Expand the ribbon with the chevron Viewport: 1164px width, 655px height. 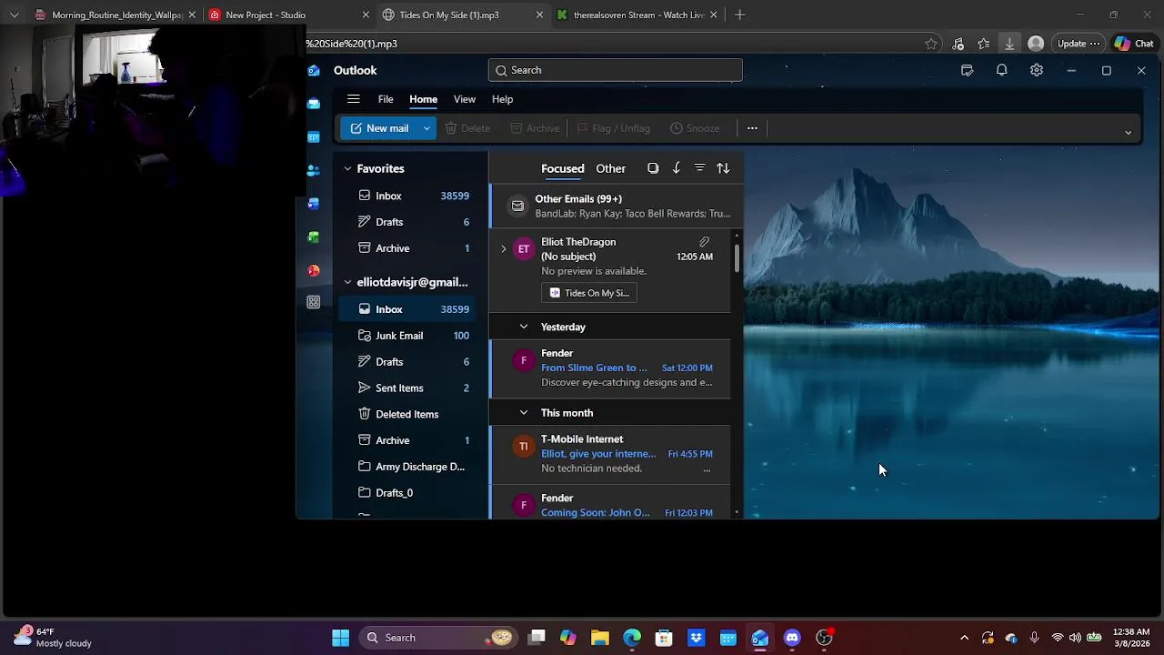point(1128,133)
